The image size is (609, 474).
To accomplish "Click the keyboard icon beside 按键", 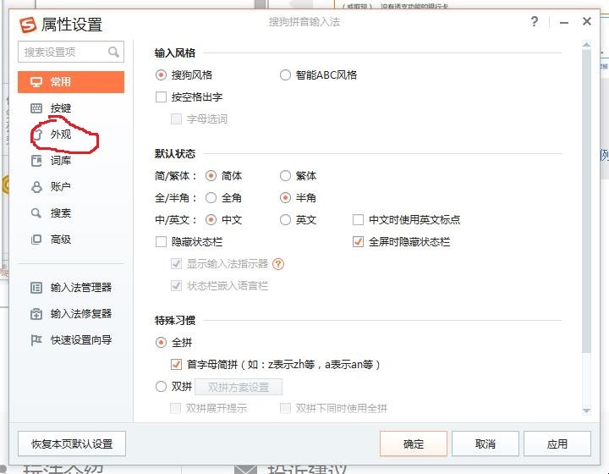I will (x=36, y=108).
